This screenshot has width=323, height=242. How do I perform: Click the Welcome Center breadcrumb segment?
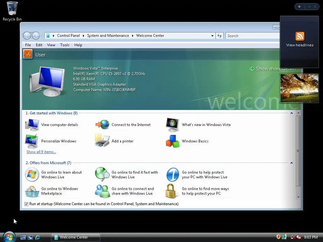pos(150,36)
